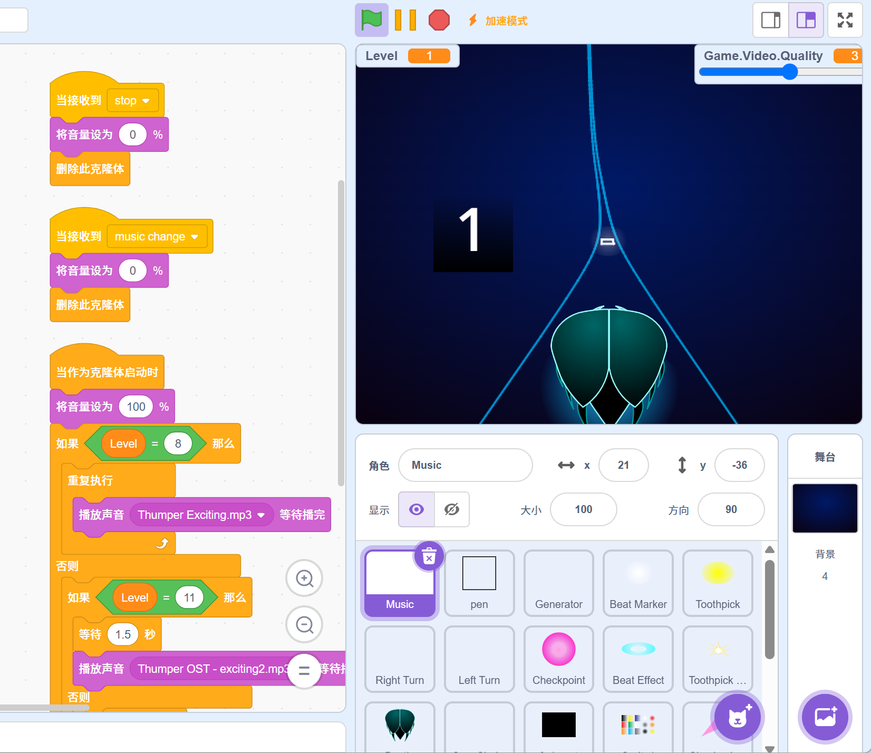Enter fullscreen stage mode

[x=845, y=21]
